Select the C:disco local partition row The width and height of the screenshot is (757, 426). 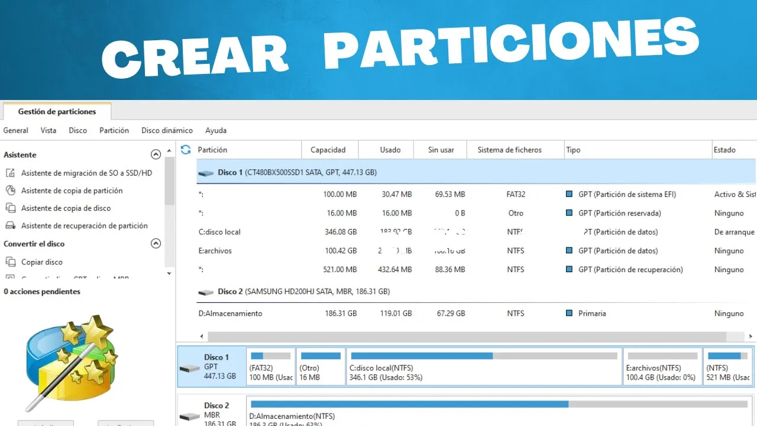(476, 232)
